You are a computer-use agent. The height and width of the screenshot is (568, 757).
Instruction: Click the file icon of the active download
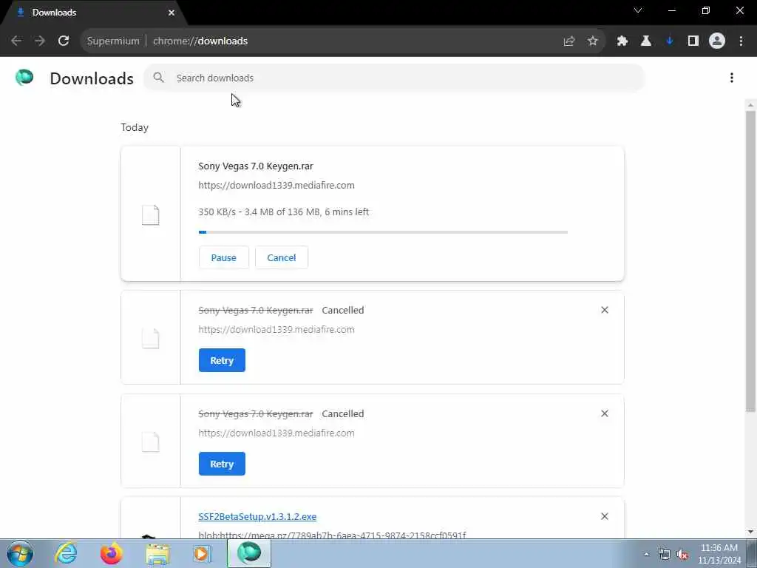pos(150,215)
